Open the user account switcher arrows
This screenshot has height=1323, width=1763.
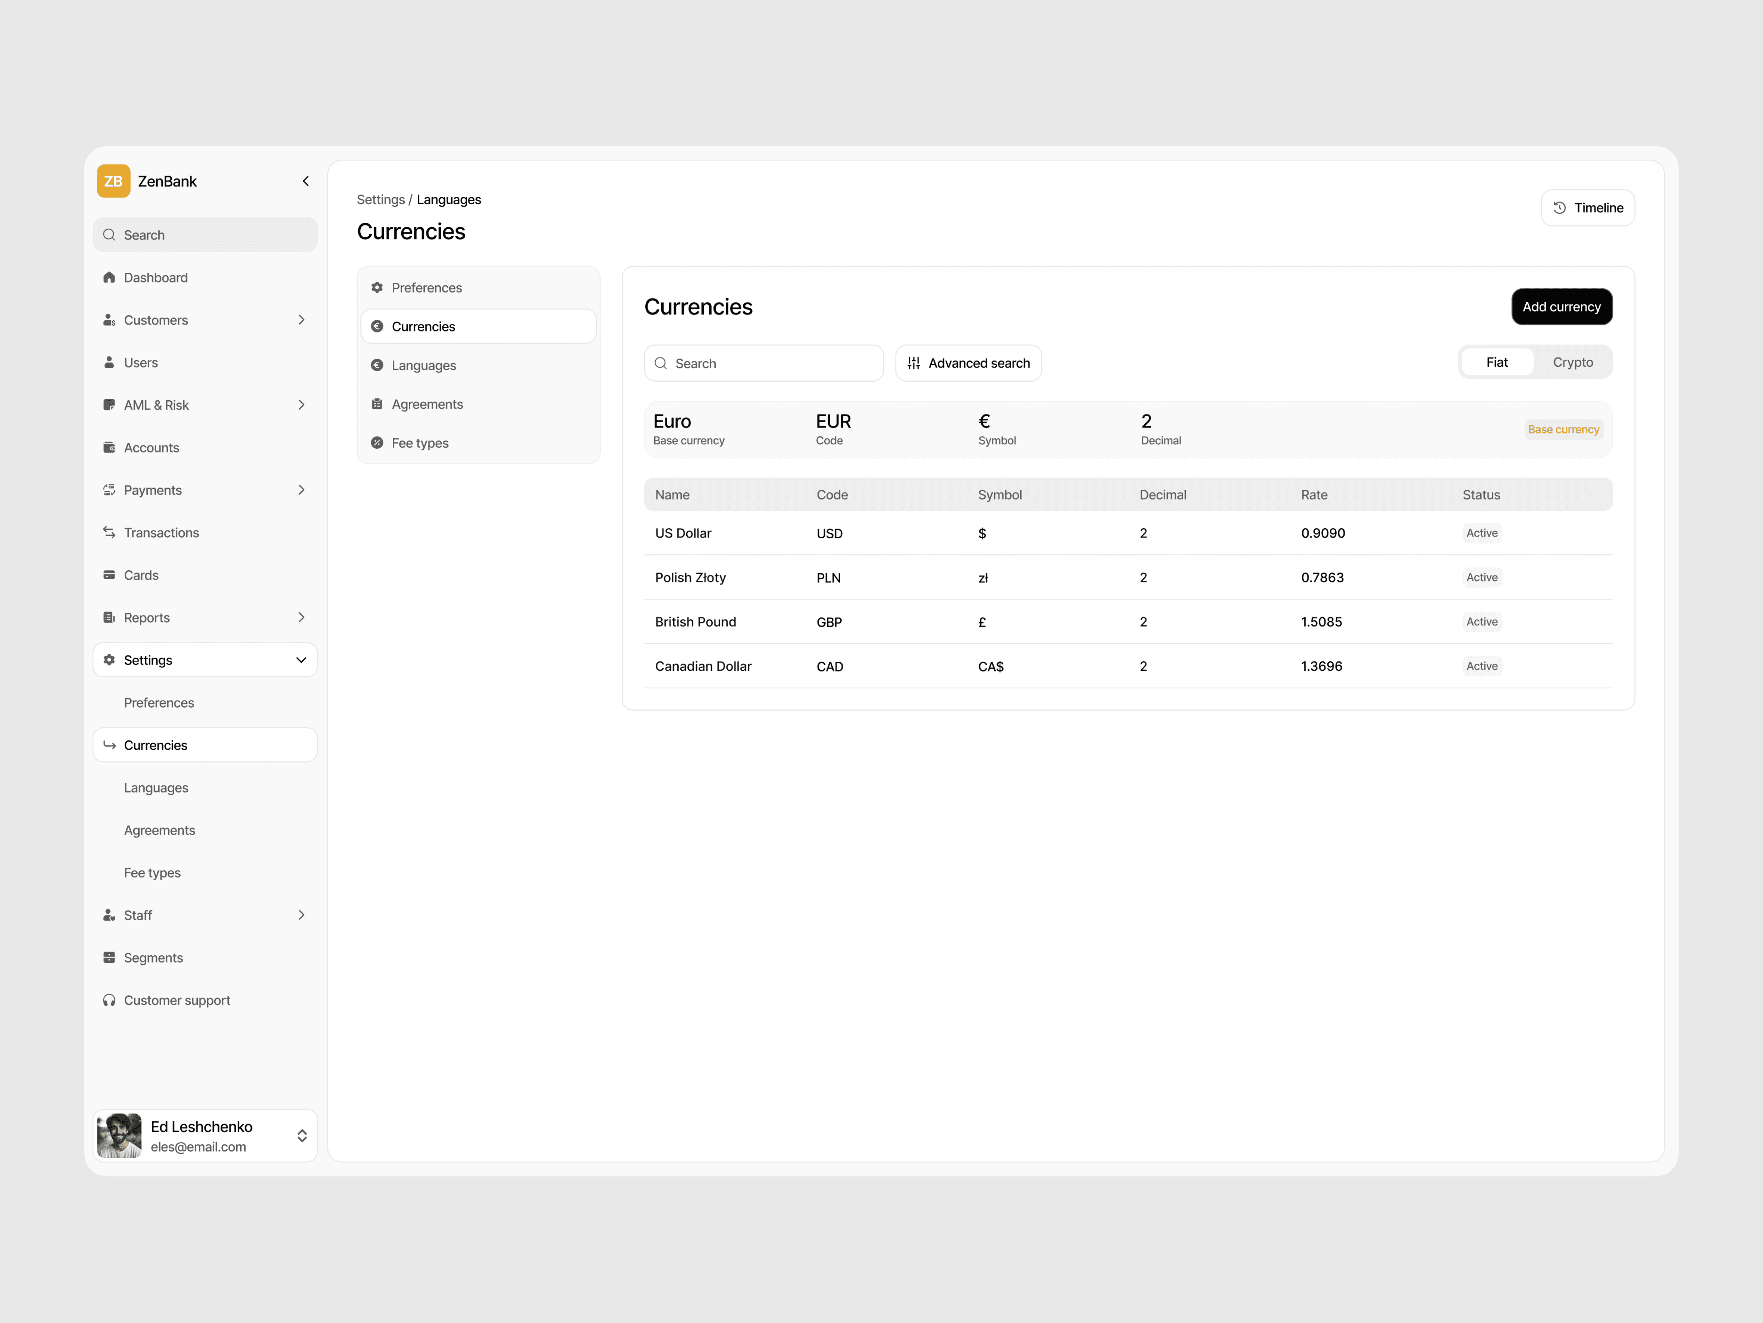pyautogui.click(x=302, y=1135)
